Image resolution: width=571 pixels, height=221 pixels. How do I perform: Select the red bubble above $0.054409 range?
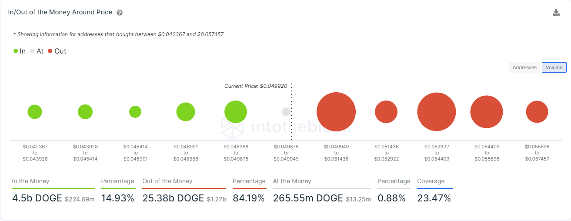click(487, 112)
